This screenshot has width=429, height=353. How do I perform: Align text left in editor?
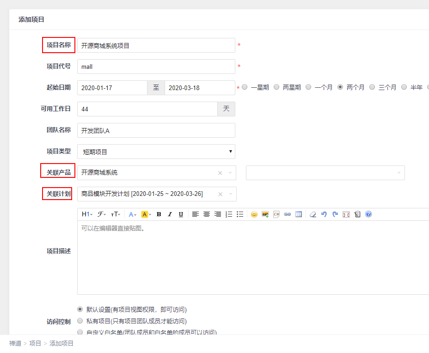point(196,214)
